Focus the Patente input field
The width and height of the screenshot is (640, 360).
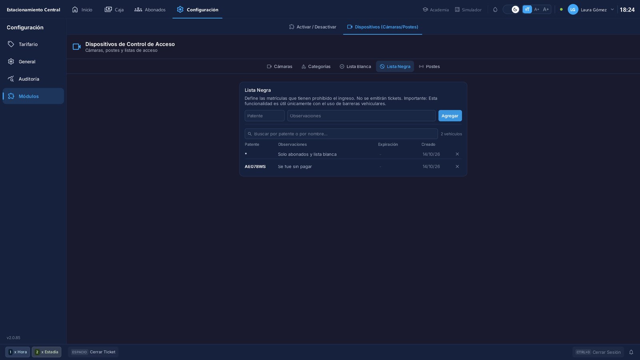(264, 116)
